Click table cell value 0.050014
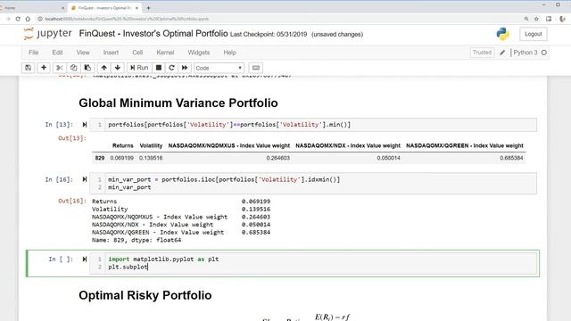Screen dimensions: 571x321 388,158
